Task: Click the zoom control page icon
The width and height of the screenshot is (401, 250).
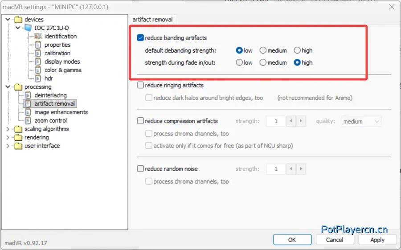Action: click(28, 121)
